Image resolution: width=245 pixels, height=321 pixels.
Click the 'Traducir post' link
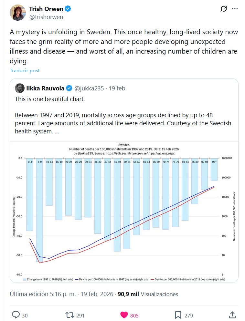[x=25, y=70]
